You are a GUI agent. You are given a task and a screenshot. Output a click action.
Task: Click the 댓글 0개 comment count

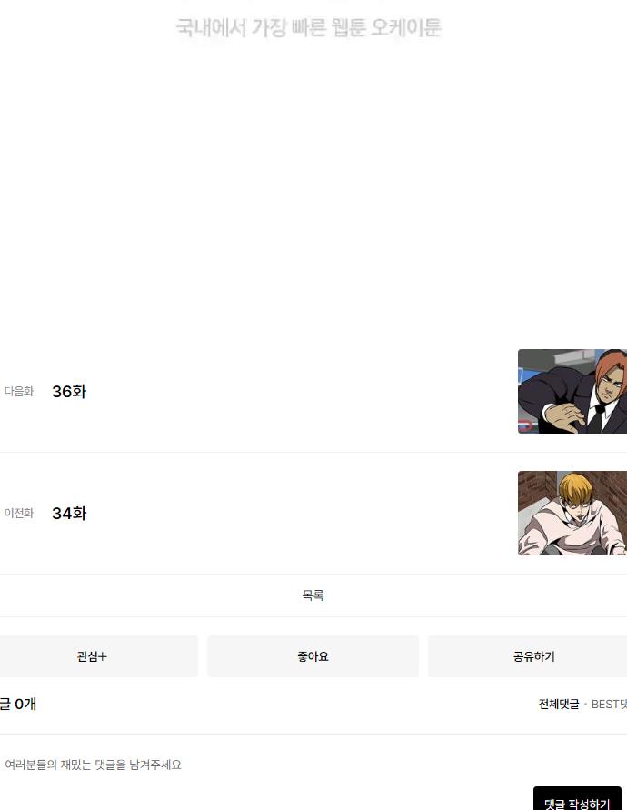point(18,705)
